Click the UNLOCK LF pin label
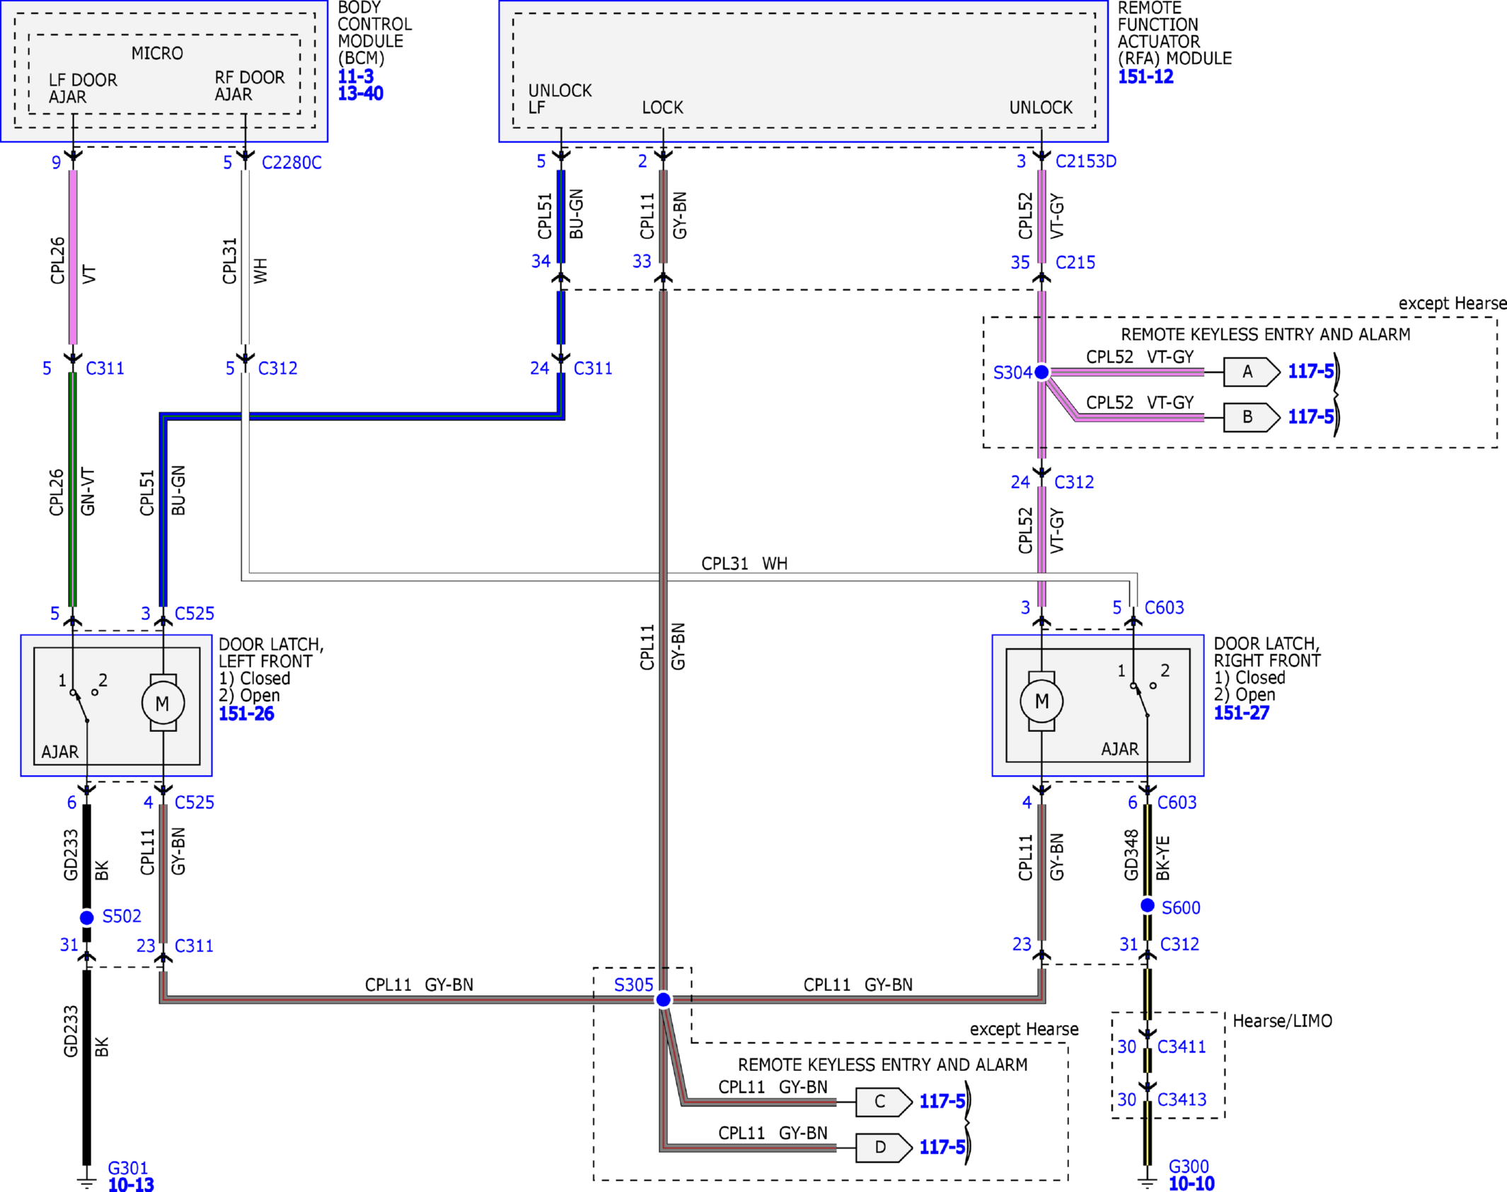The image size is (1507, 1192). [x=560, y=99]
